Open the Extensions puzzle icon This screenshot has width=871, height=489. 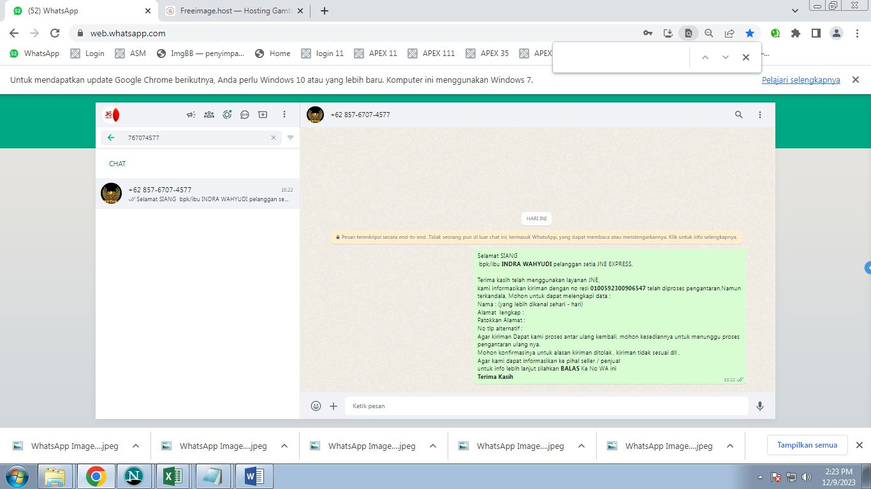pyautogui.click(x=796, y=33)
